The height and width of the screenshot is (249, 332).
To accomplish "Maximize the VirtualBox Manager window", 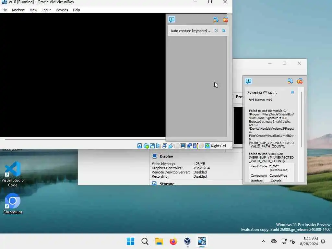I will 284,63.
